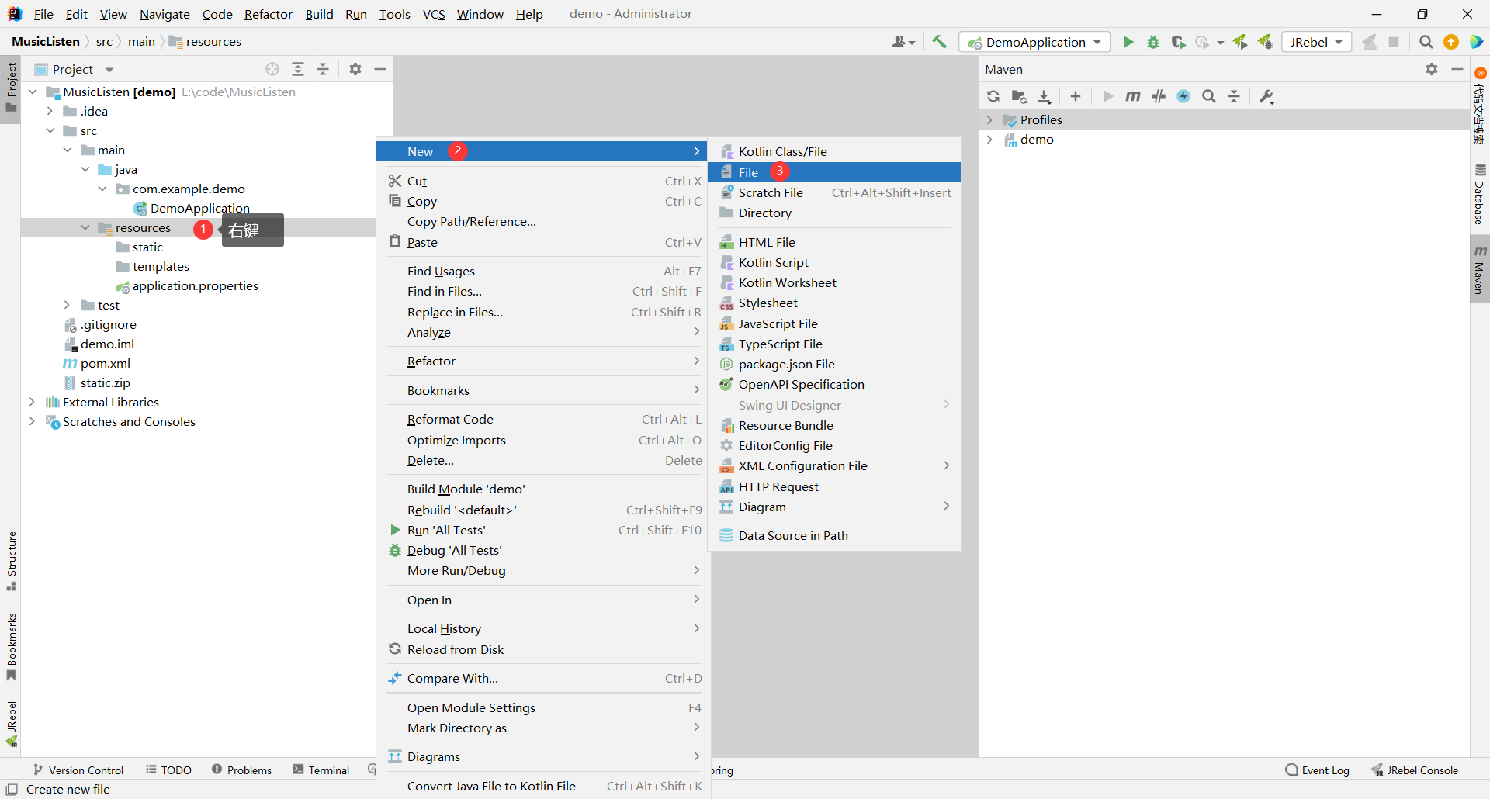The width and height of the screenshot is (1490, 799).
Task: Reload all Maven projects icon
Action: (993, 96)
